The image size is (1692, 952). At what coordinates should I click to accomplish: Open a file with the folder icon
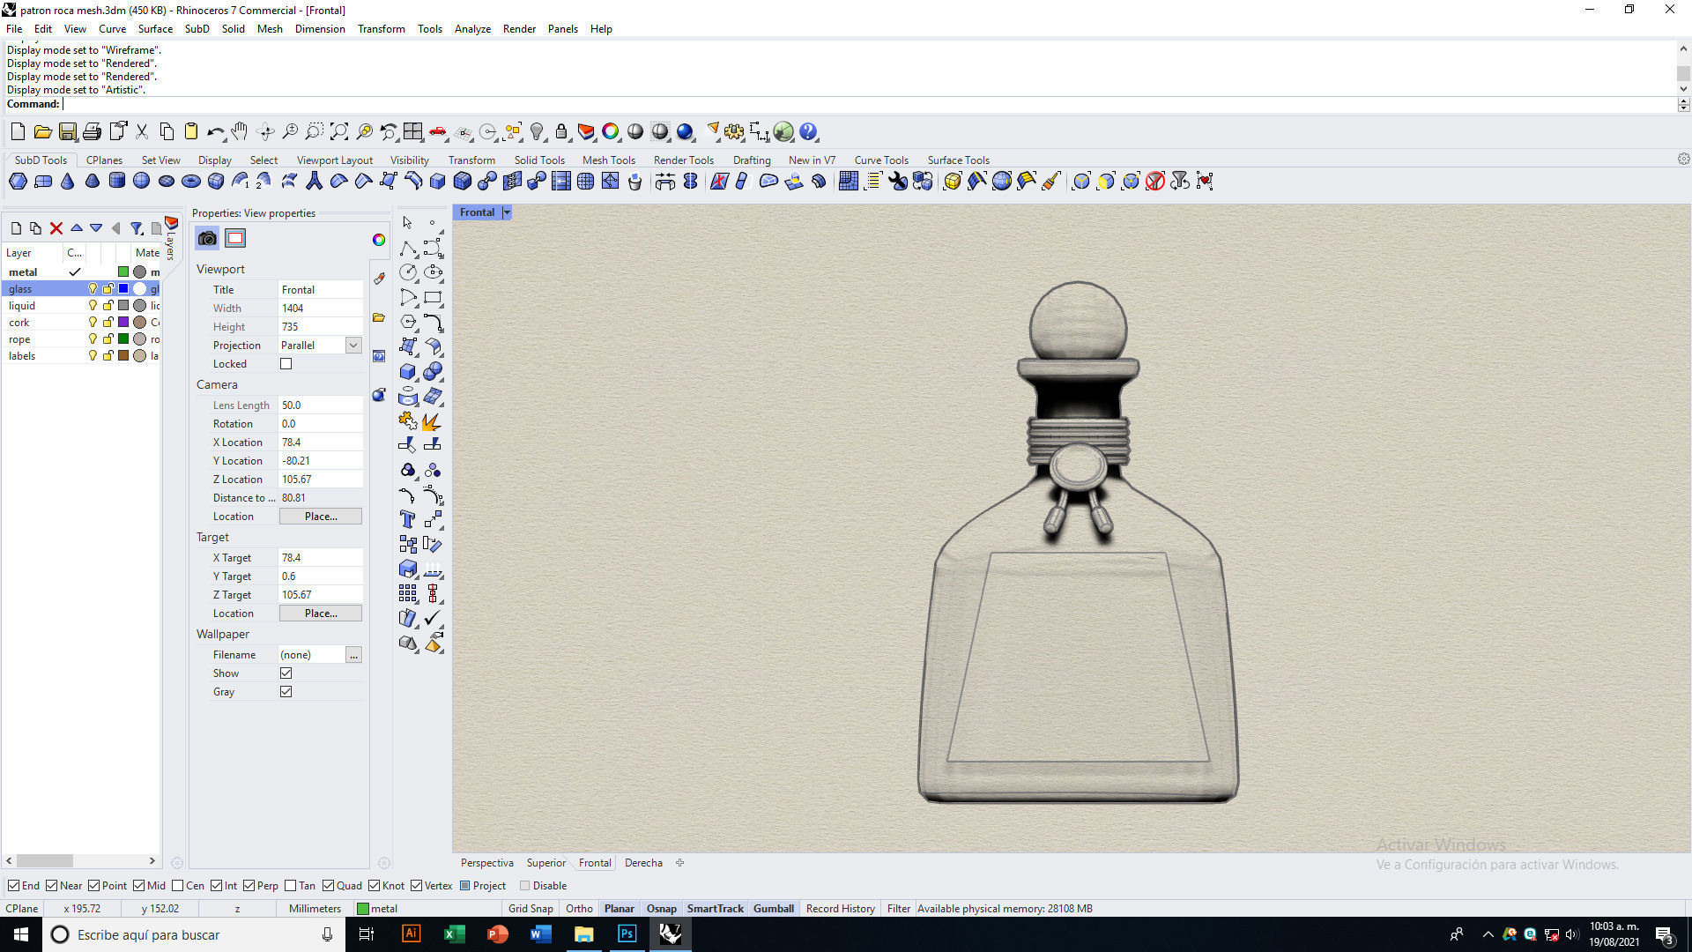42,132
